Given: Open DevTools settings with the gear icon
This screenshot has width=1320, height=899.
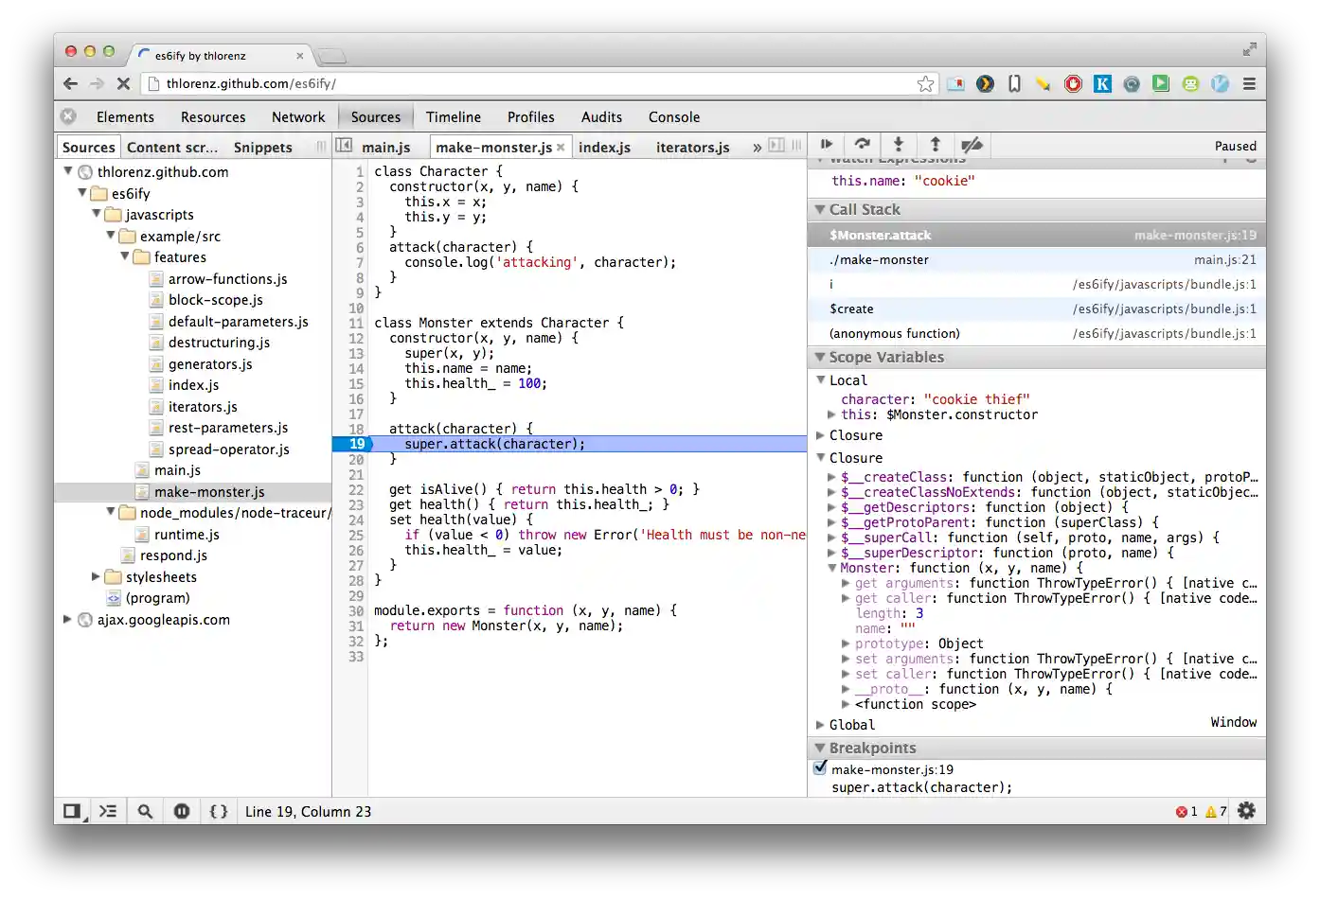Looking at the screenshot, I should [1247, 811].
